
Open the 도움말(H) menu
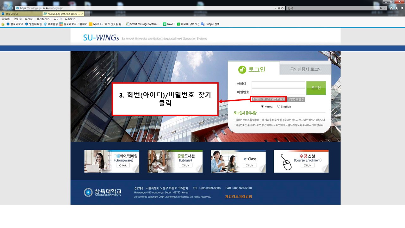[71, 19]
